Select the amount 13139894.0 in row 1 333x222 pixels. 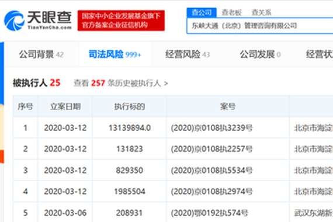point(130,128)
